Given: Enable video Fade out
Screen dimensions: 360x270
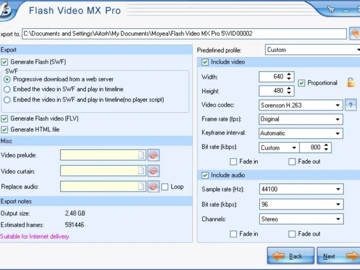Looking at the screenshot, I should [292, 162].
